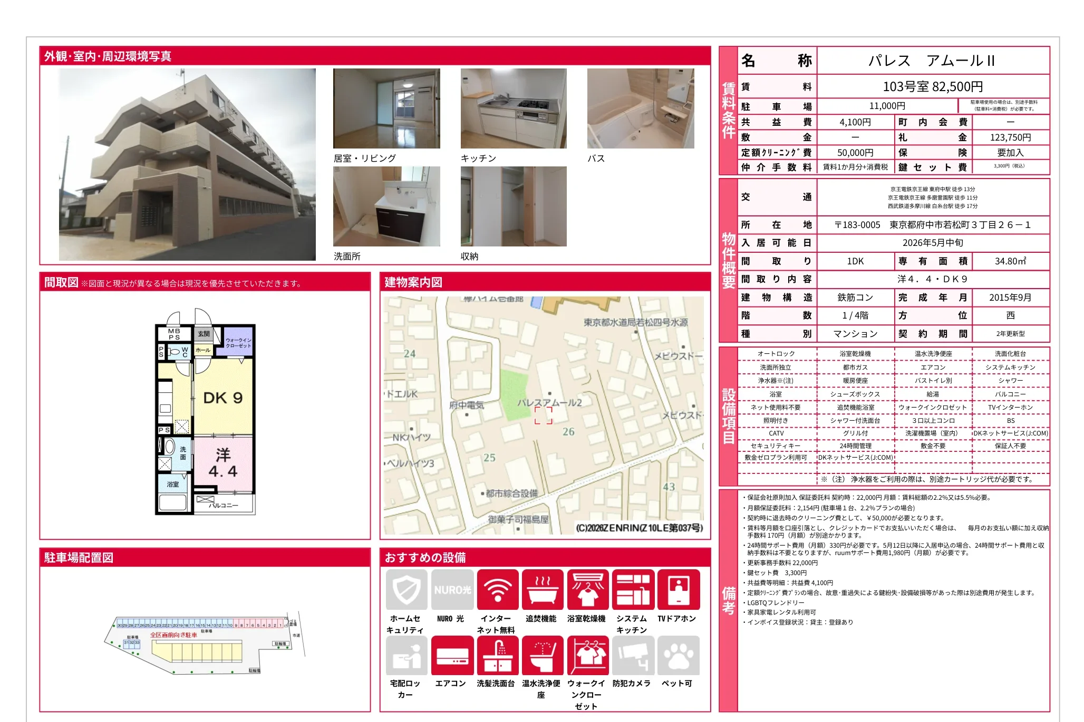Click the エアコン icon
This screenshot has height=722, width=1084.
click(x=452, y=656)
